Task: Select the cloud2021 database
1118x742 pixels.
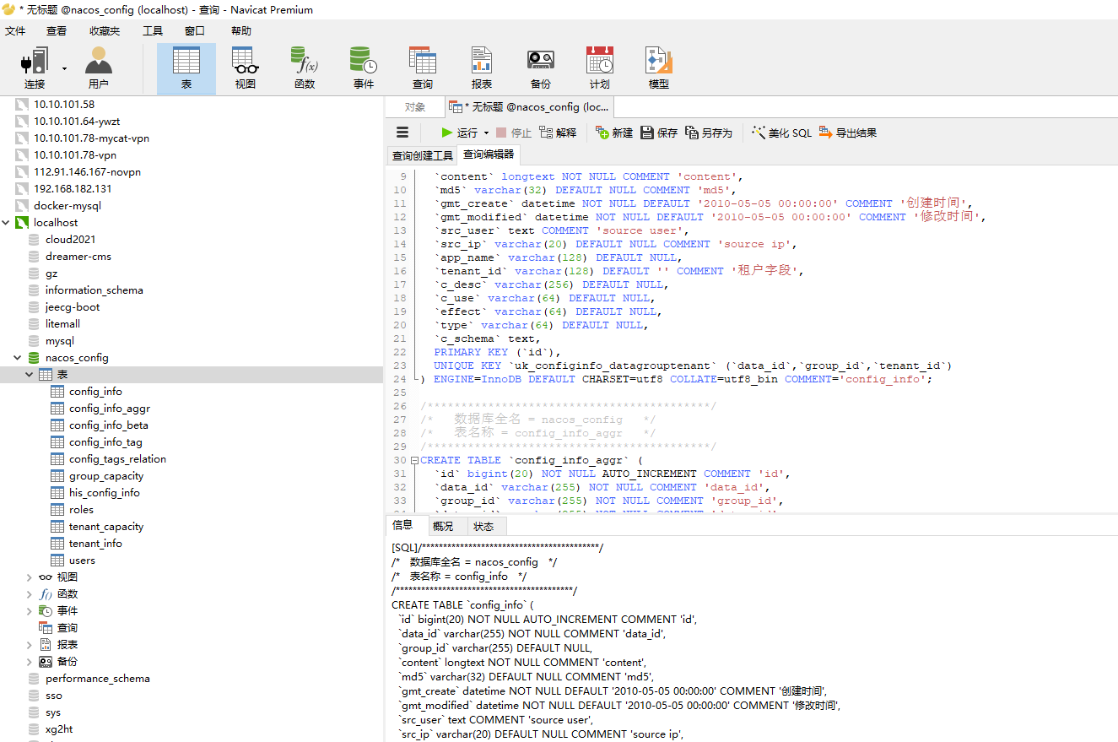Action: pyautogui.click(x=71, y=240)
